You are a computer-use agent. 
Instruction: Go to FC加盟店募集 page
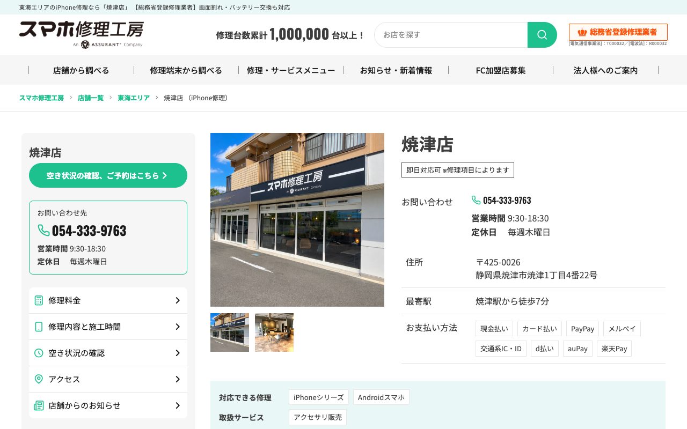(501, 70)
